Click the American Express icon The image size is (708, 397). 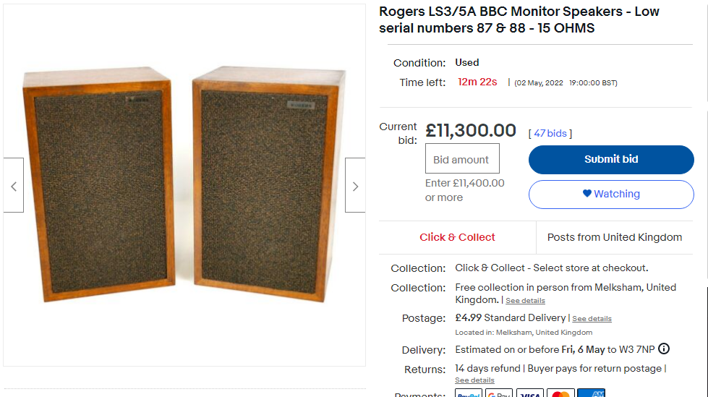click(x=591, y=393)
